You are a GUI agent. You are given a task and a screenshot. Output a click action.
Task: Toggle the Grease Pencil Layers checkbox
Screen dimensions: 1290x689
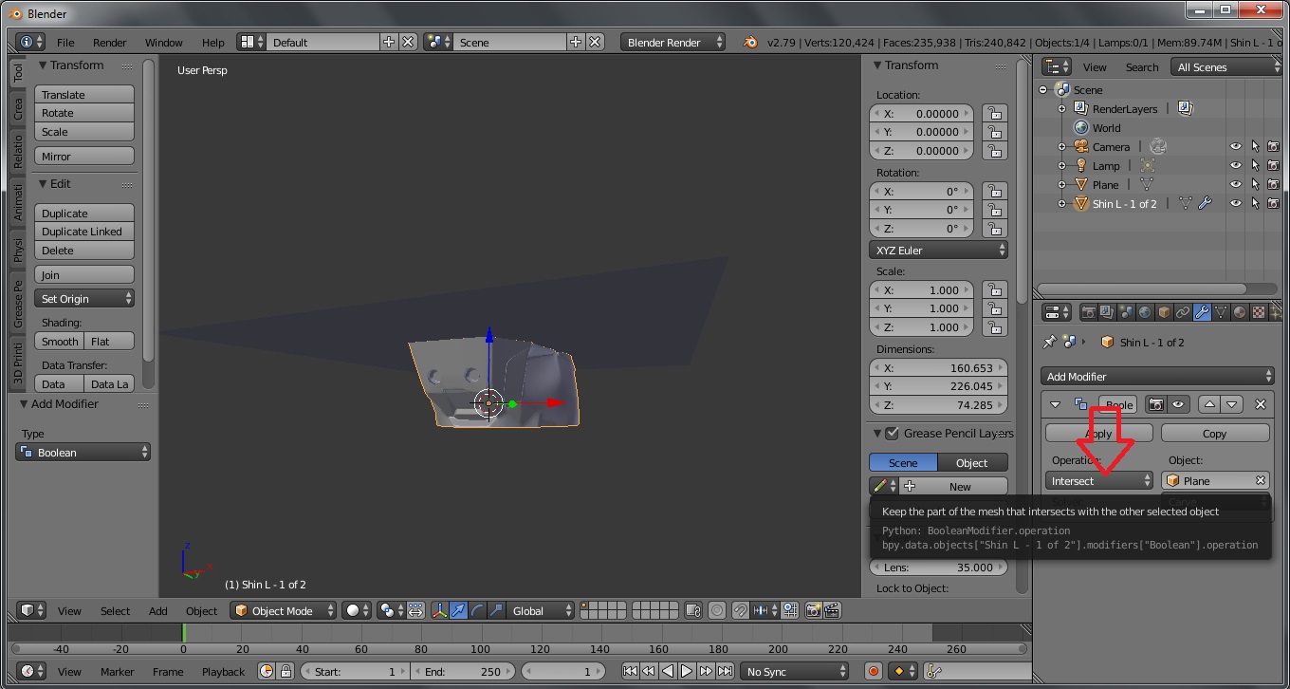click(892, 434)
